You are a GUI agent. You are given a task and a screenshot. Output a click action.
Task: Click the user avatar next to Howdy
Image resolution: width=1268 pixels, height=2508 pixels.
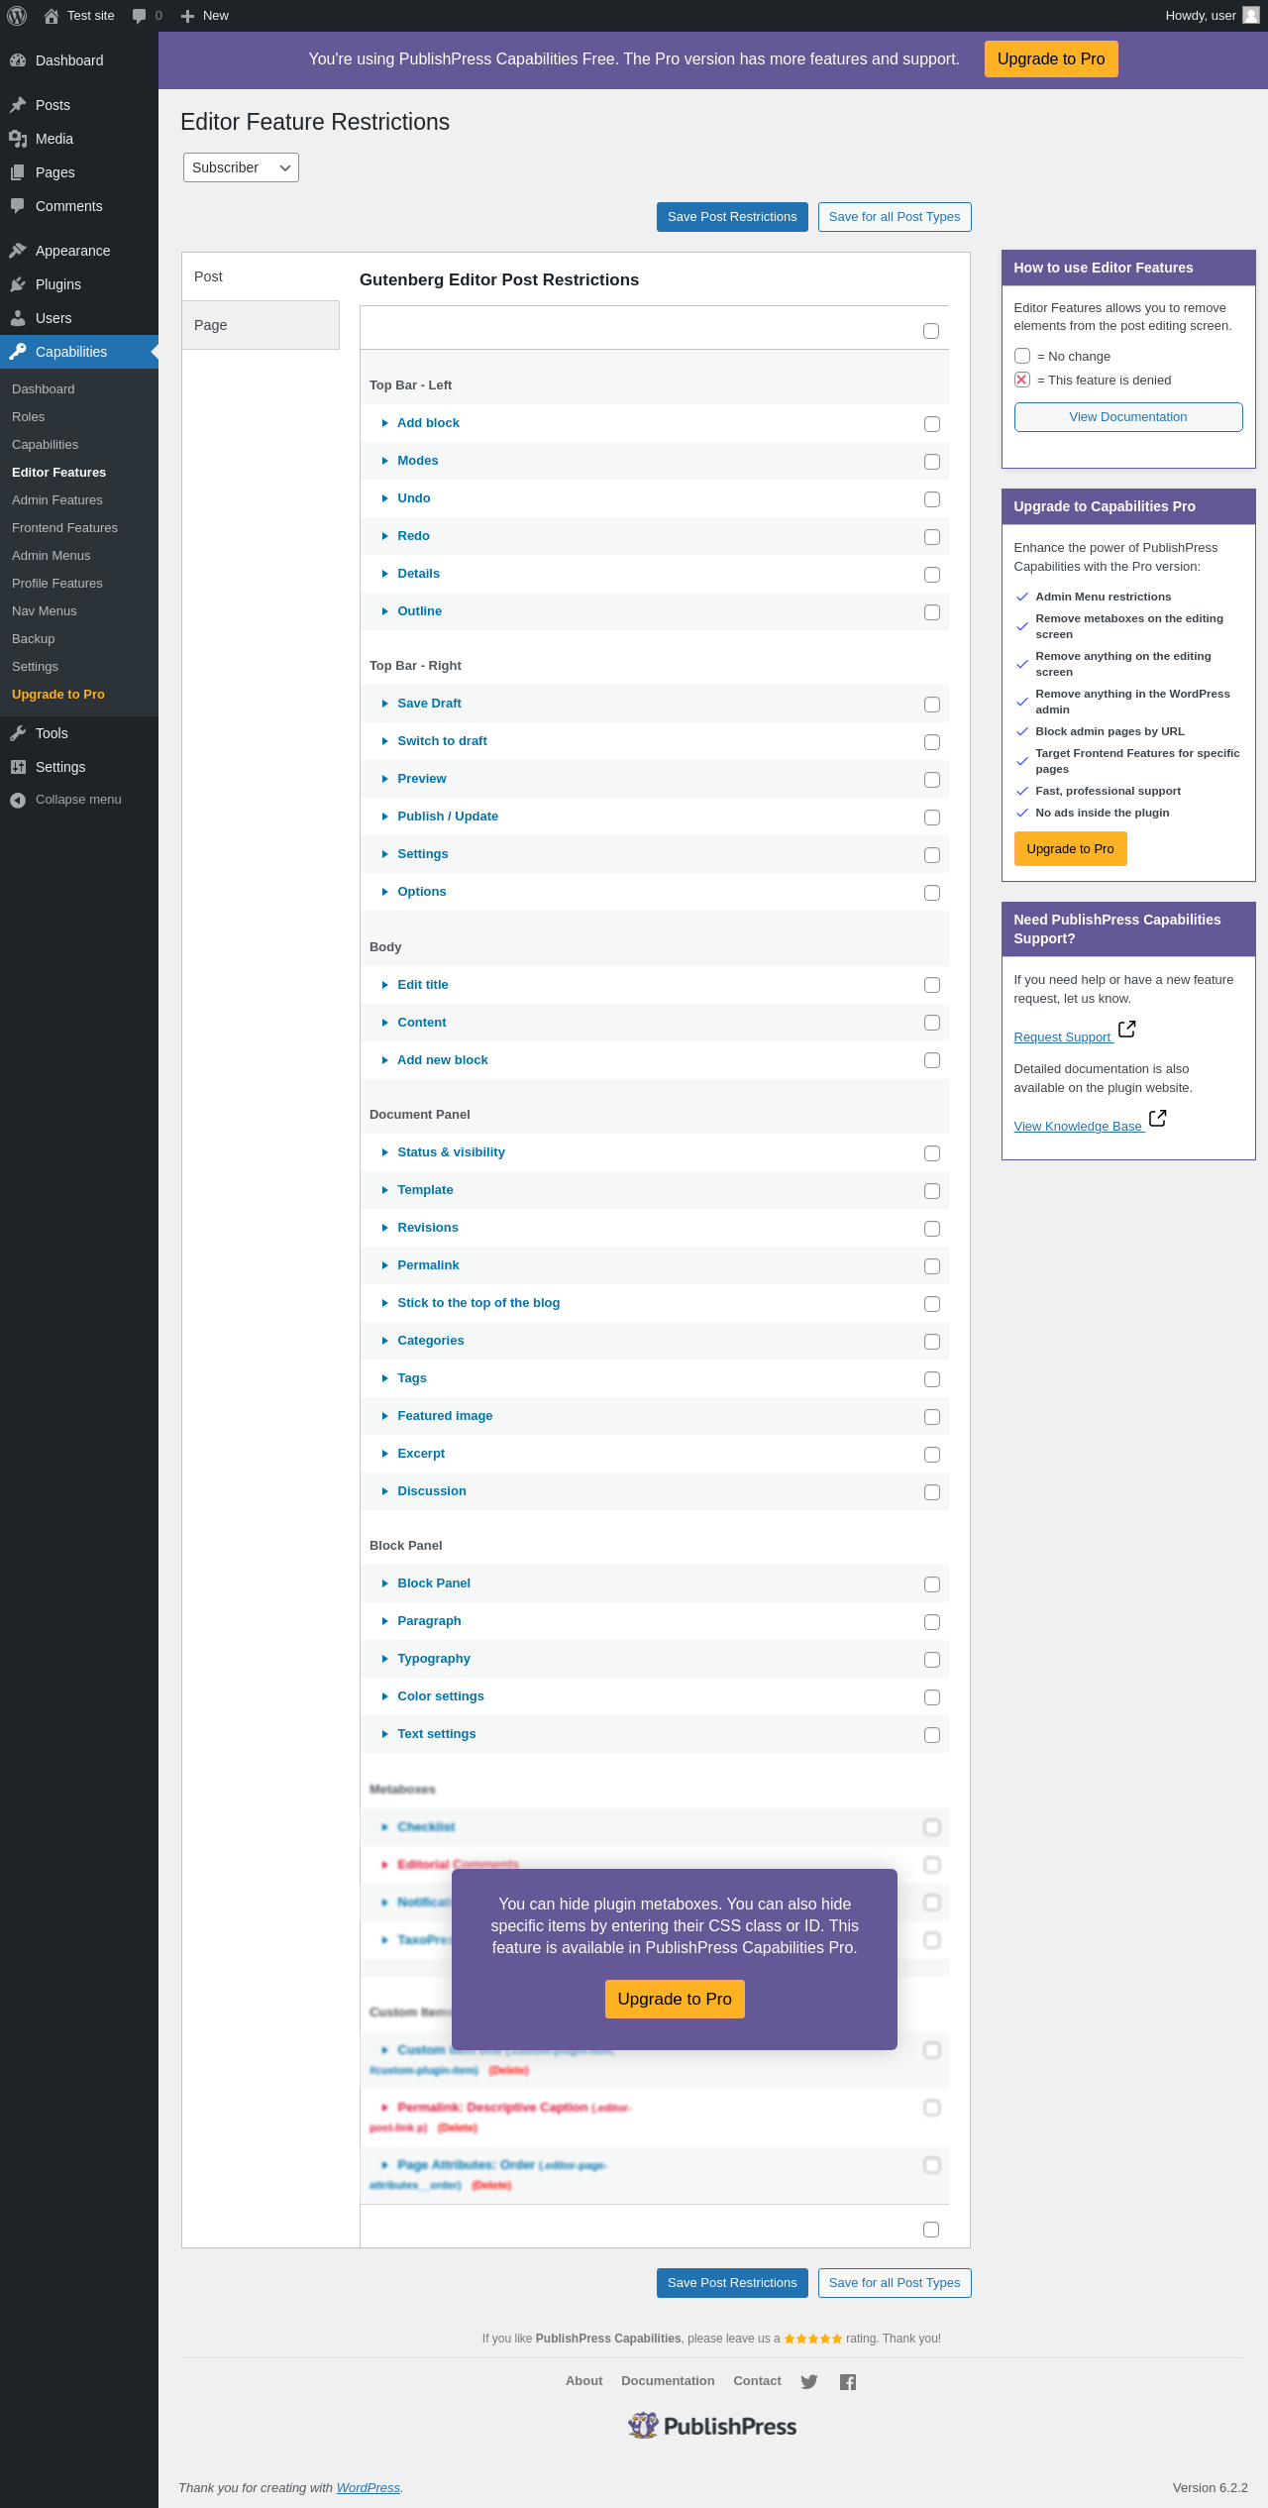tap(1251, 16)
